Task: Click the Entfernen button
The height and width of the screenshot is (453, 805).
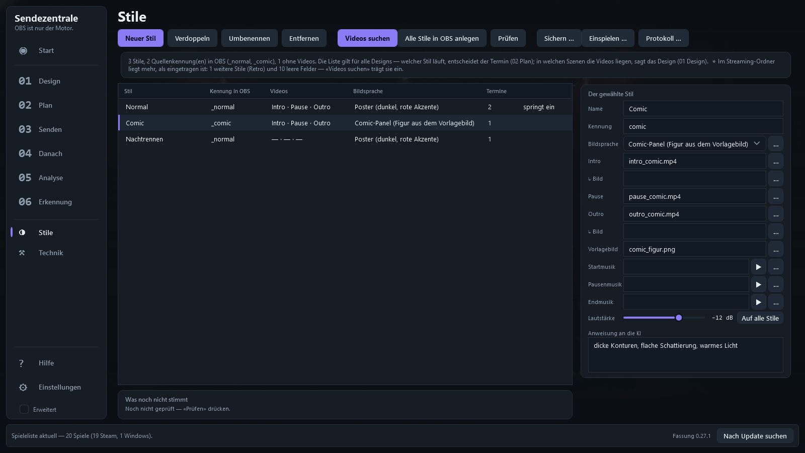Action: click(x=304, y=38)
